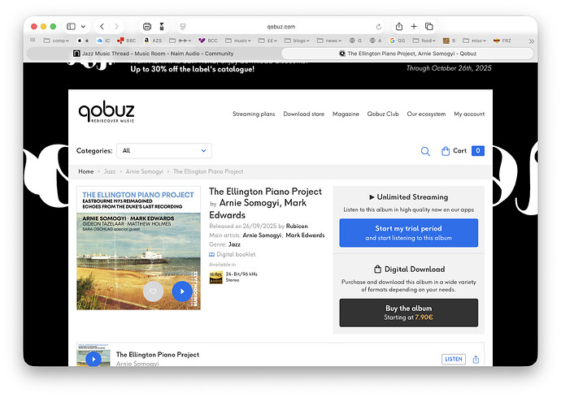This screenshot has width=561, height=397.
Task: Click the Qobuz logo
Action: click(x=107, y=112)
